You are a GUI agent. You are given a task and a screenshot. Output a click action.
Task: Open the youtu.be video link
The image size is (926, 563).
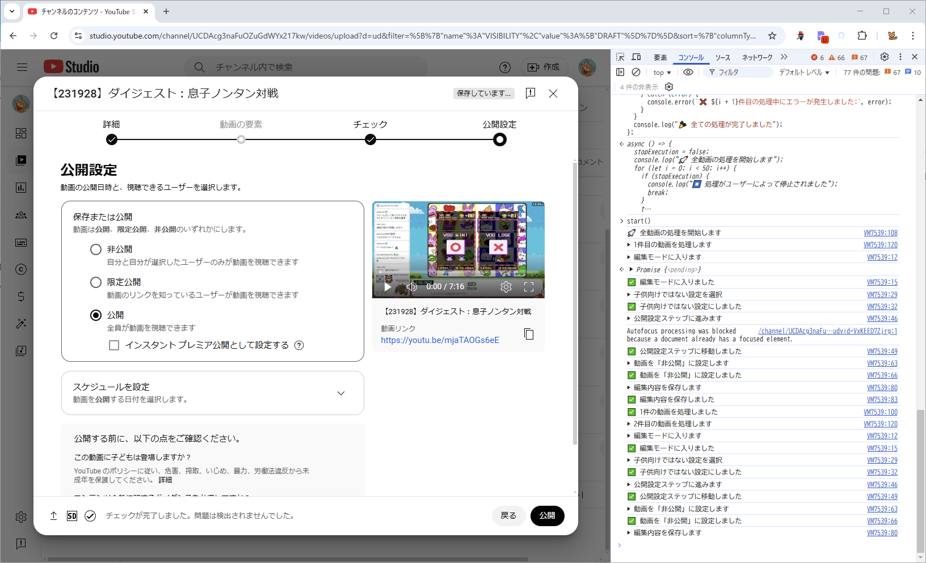[x=440, y=340]
